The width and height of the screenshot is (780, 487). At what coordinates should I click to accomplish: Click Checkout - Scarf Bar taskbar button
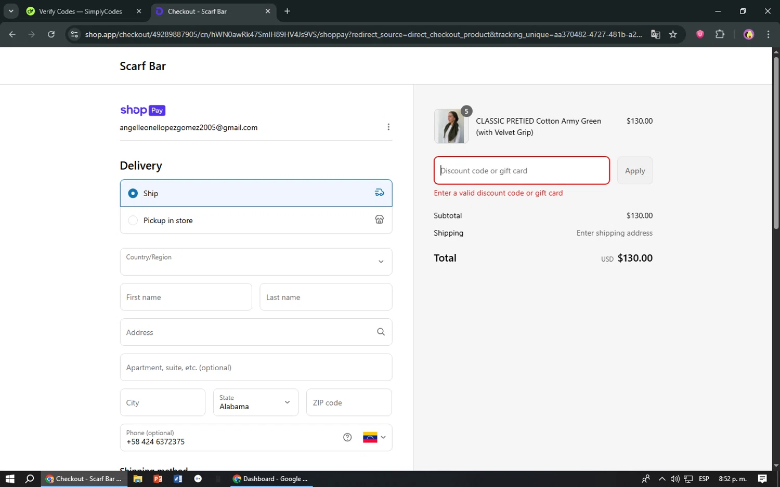[84, 479]
